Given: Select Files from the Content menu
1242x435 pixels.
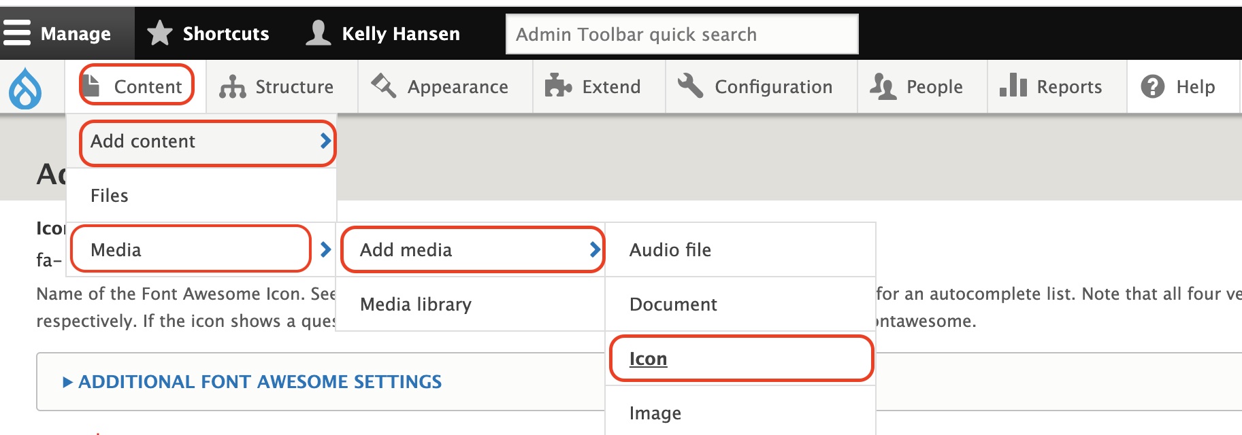Looking at the screenshot, I should (110, 196).
